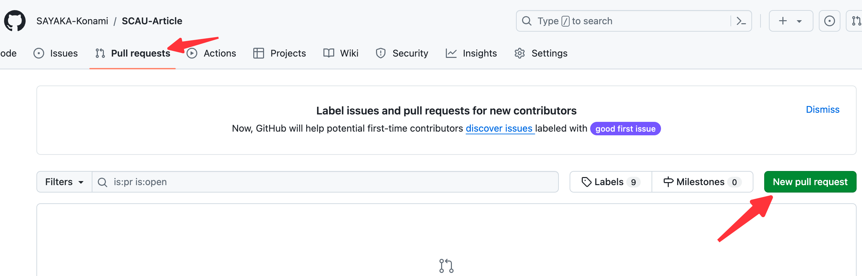Click the GitHub Octocat logo
Viewport: 862px width, 276px height.
pyautogui.click(x=15, y=21)
